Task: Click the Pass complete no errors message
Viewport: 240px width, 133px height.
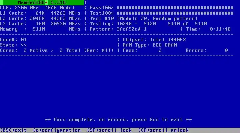Action: point(118,119)
